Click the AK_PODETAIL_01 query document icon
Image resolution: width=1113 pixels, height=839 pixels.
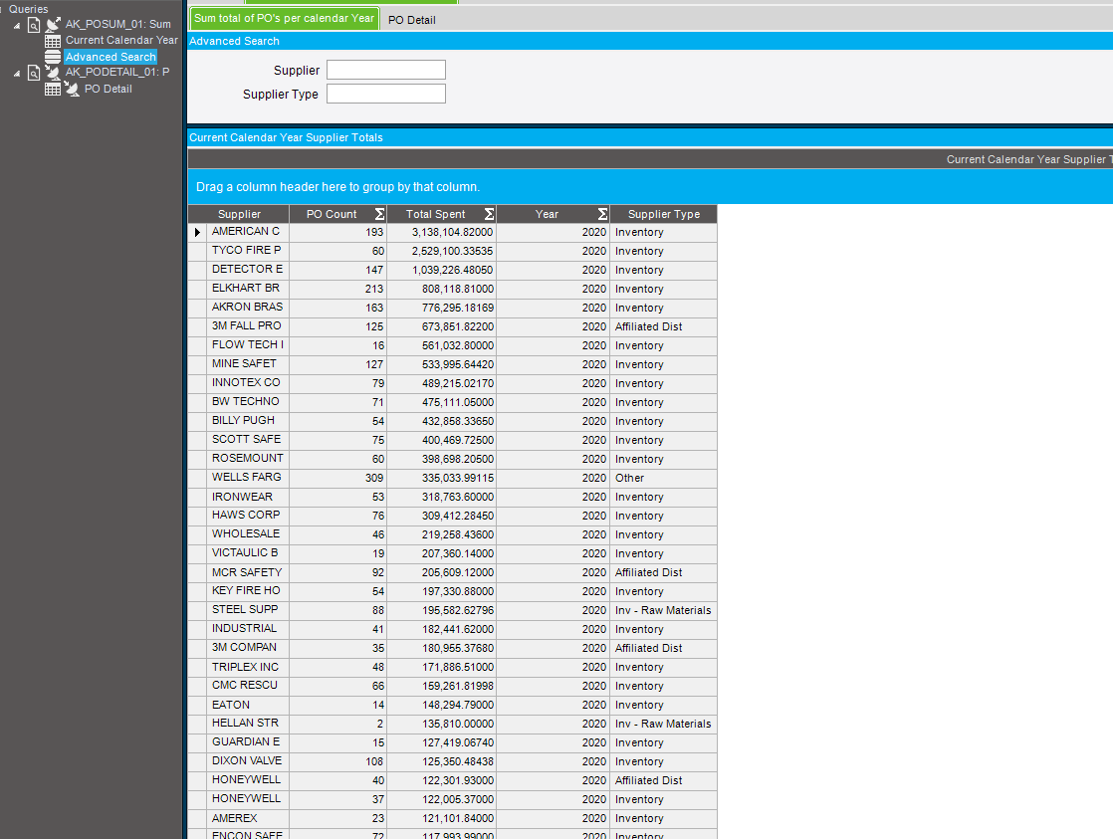[x=34, y=73]
